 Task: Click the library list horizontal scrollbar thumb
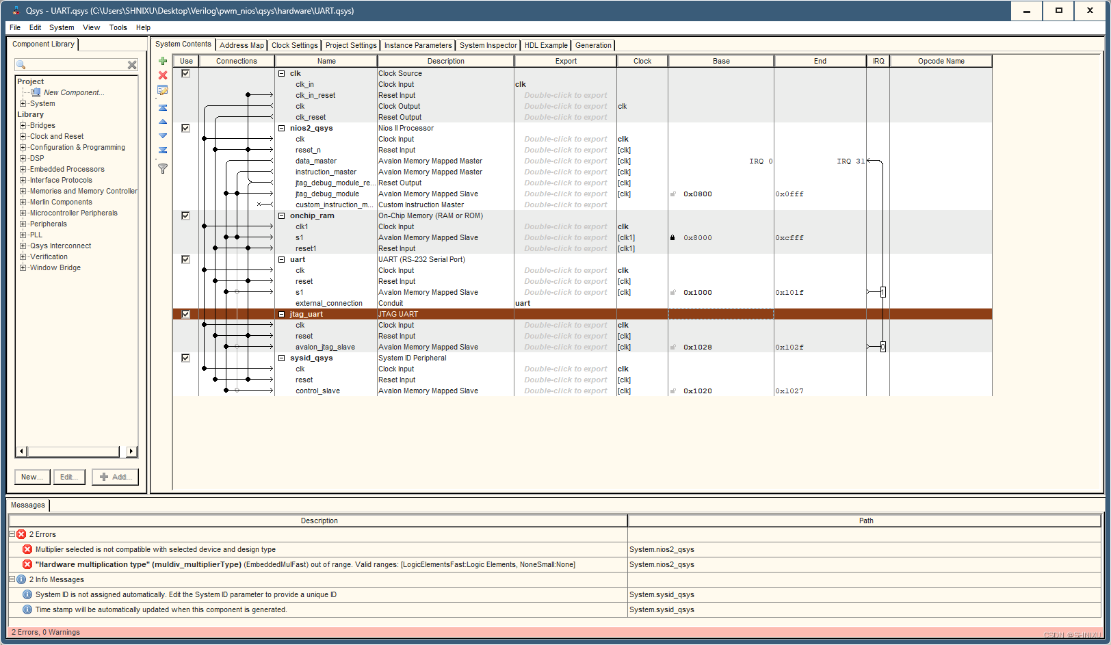click(x=73, y=451)
